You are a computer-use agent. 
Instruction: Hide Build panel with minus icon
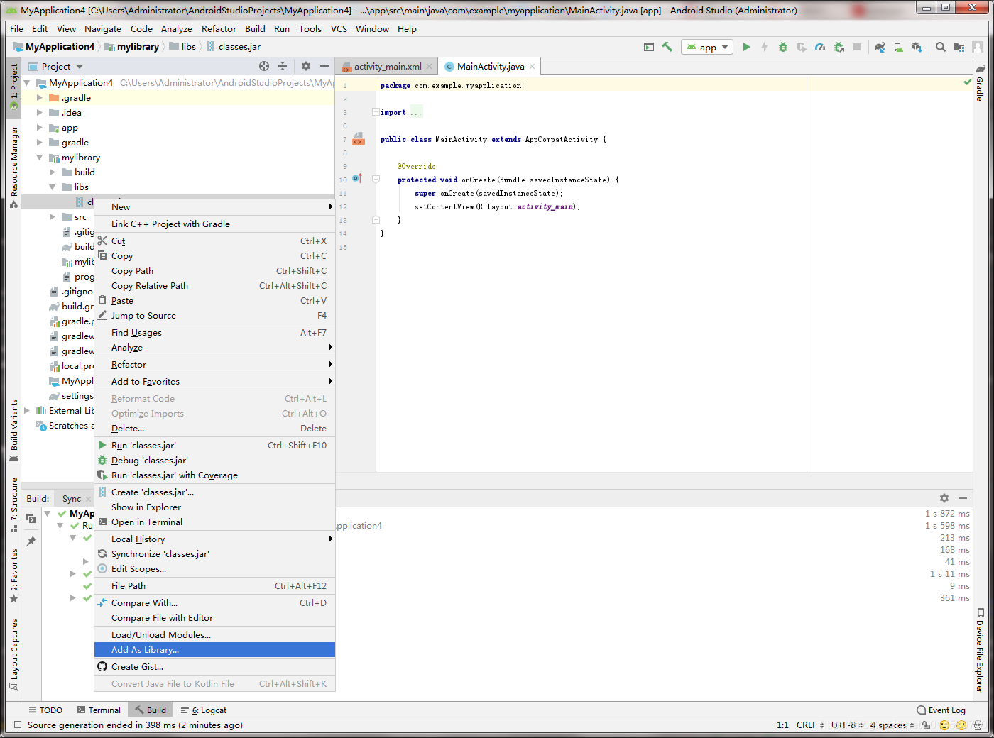point(963,498)
